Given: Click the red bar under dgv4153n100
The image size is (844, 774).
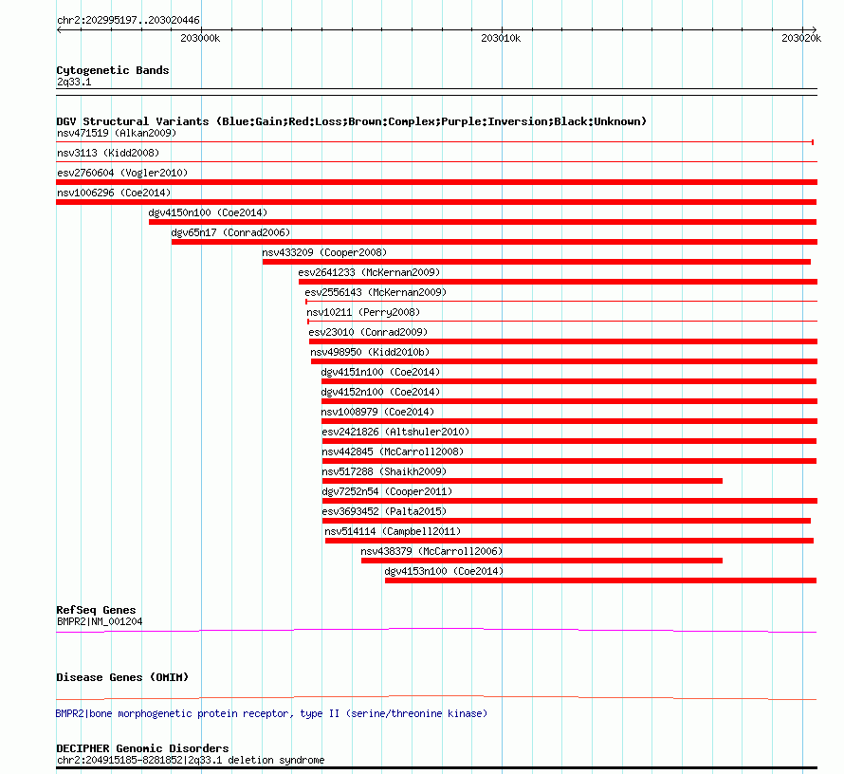Looking at the screenshot, I should pyautogui.click(x=600, y=580).
